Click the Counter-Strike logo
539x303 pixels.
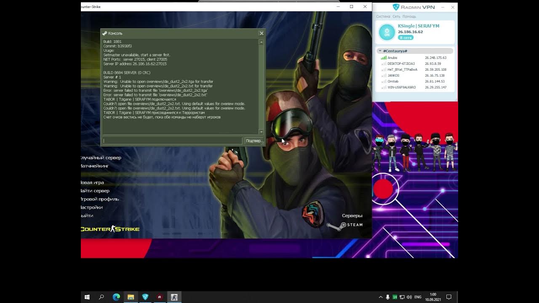(x=110, y=229)
